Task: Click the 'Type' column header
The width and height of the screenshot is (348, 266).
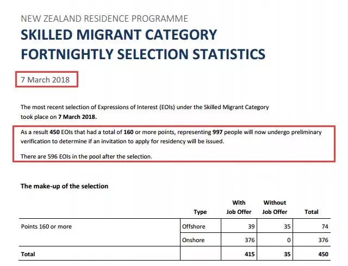Action: point(200,212)
